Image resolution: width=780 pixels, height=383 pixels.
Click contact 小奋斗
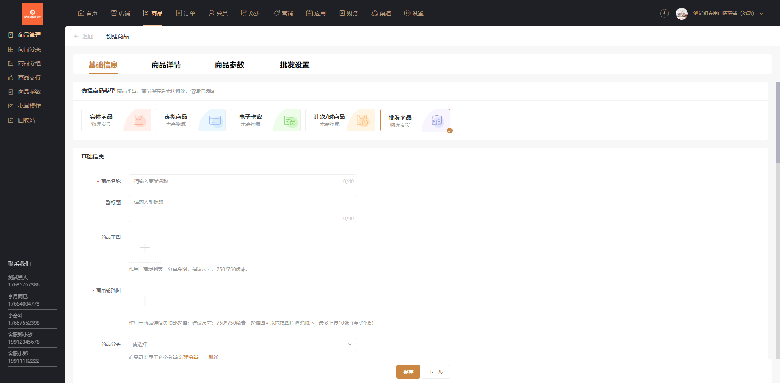tap(15, 316)
